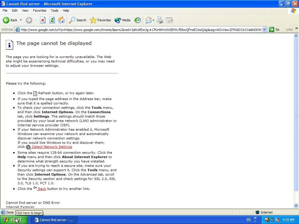Click the small Refresh icon in the first bullet
The width and height of the screenshot is (299, 224).
pos(35,93)
